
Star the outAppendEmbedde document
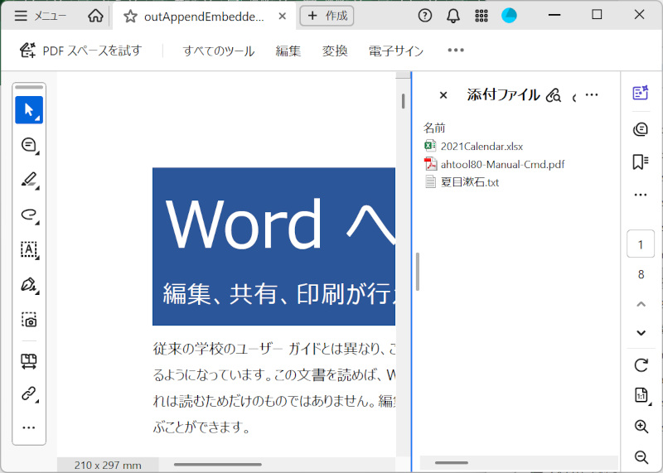[x=130, y=17]
